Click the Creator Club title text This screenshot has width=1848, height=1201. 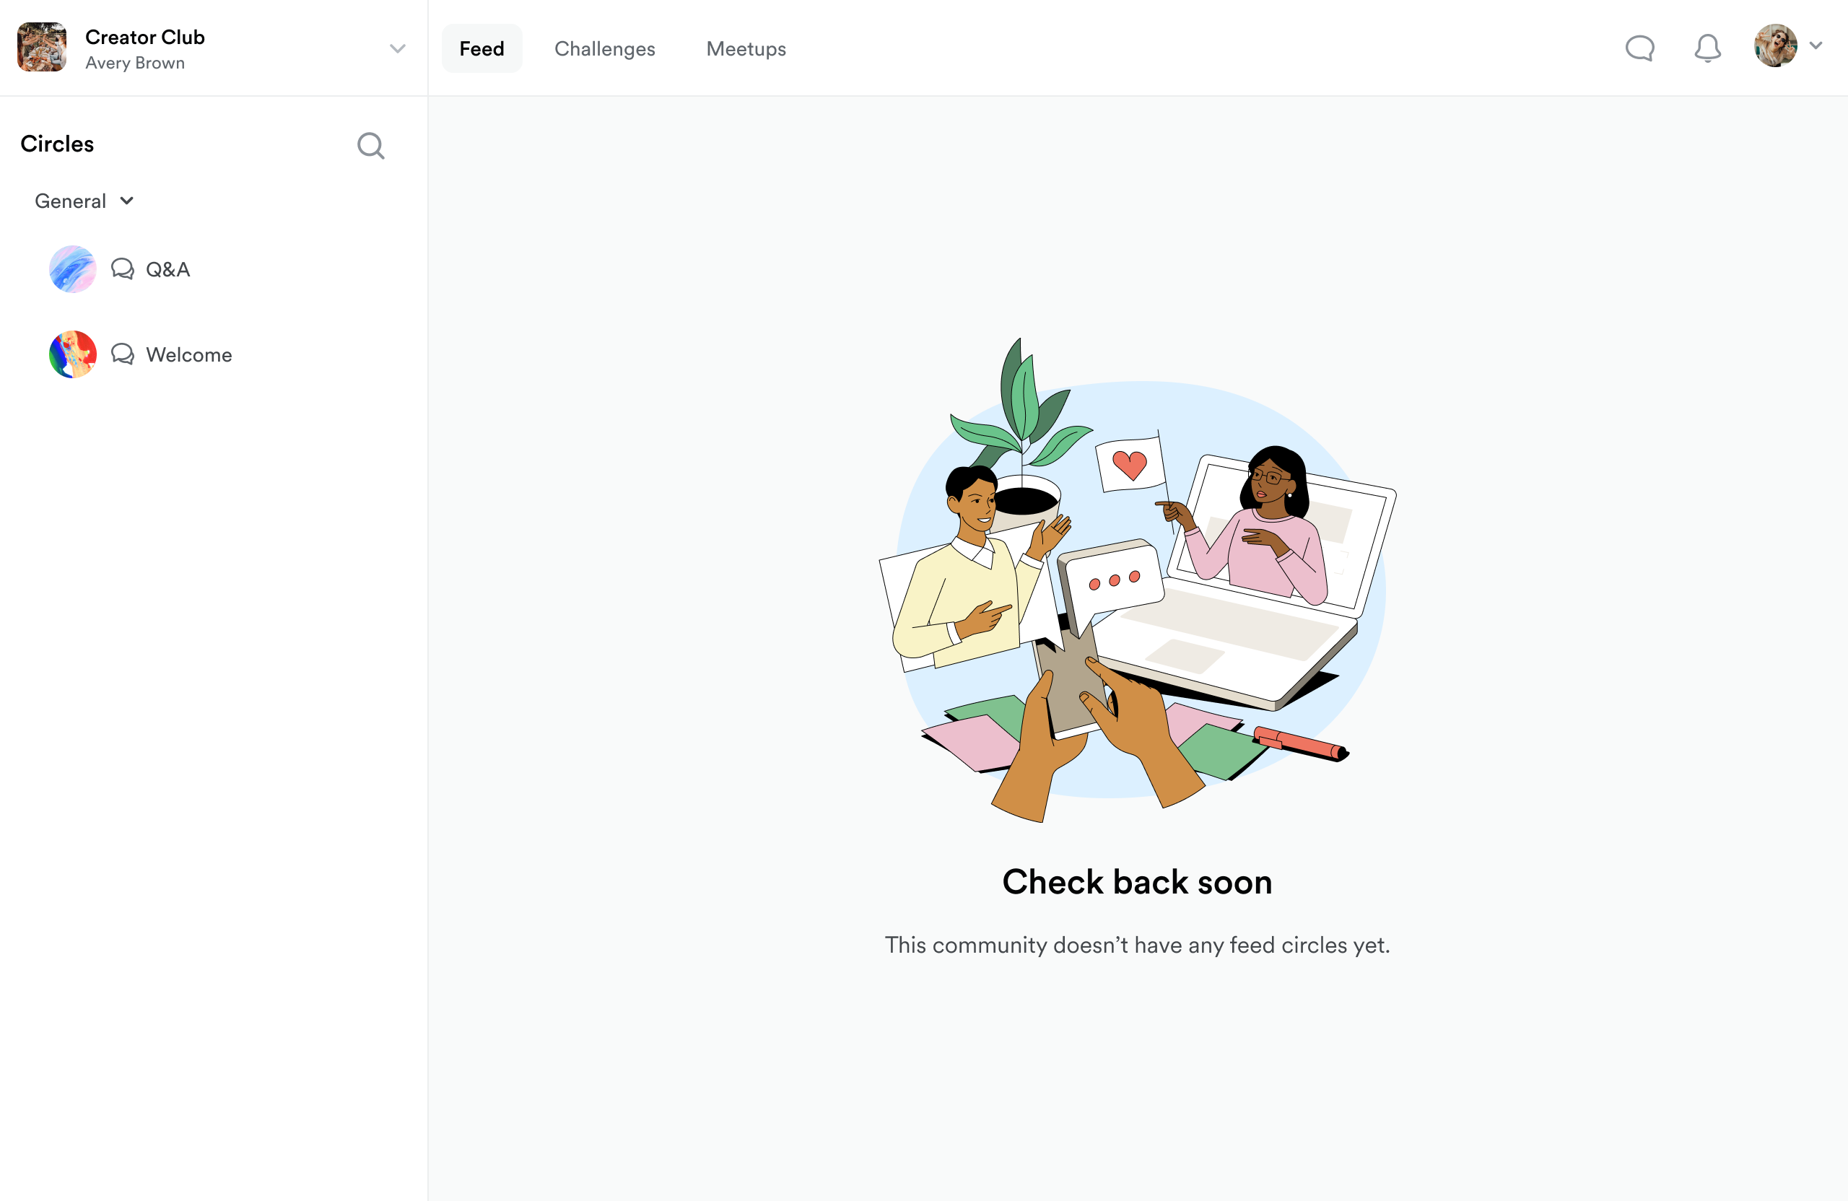point(144,38)
